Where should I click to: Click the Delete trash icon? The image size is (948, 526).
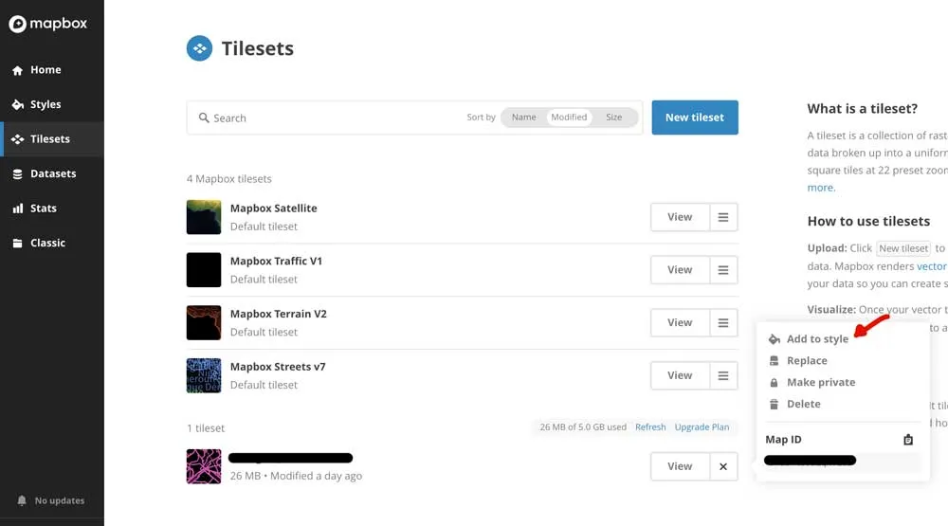[x=774, y=405]
